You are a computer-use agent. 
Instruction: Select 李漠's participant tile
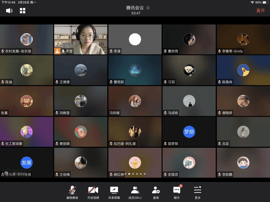click(135, 39)
